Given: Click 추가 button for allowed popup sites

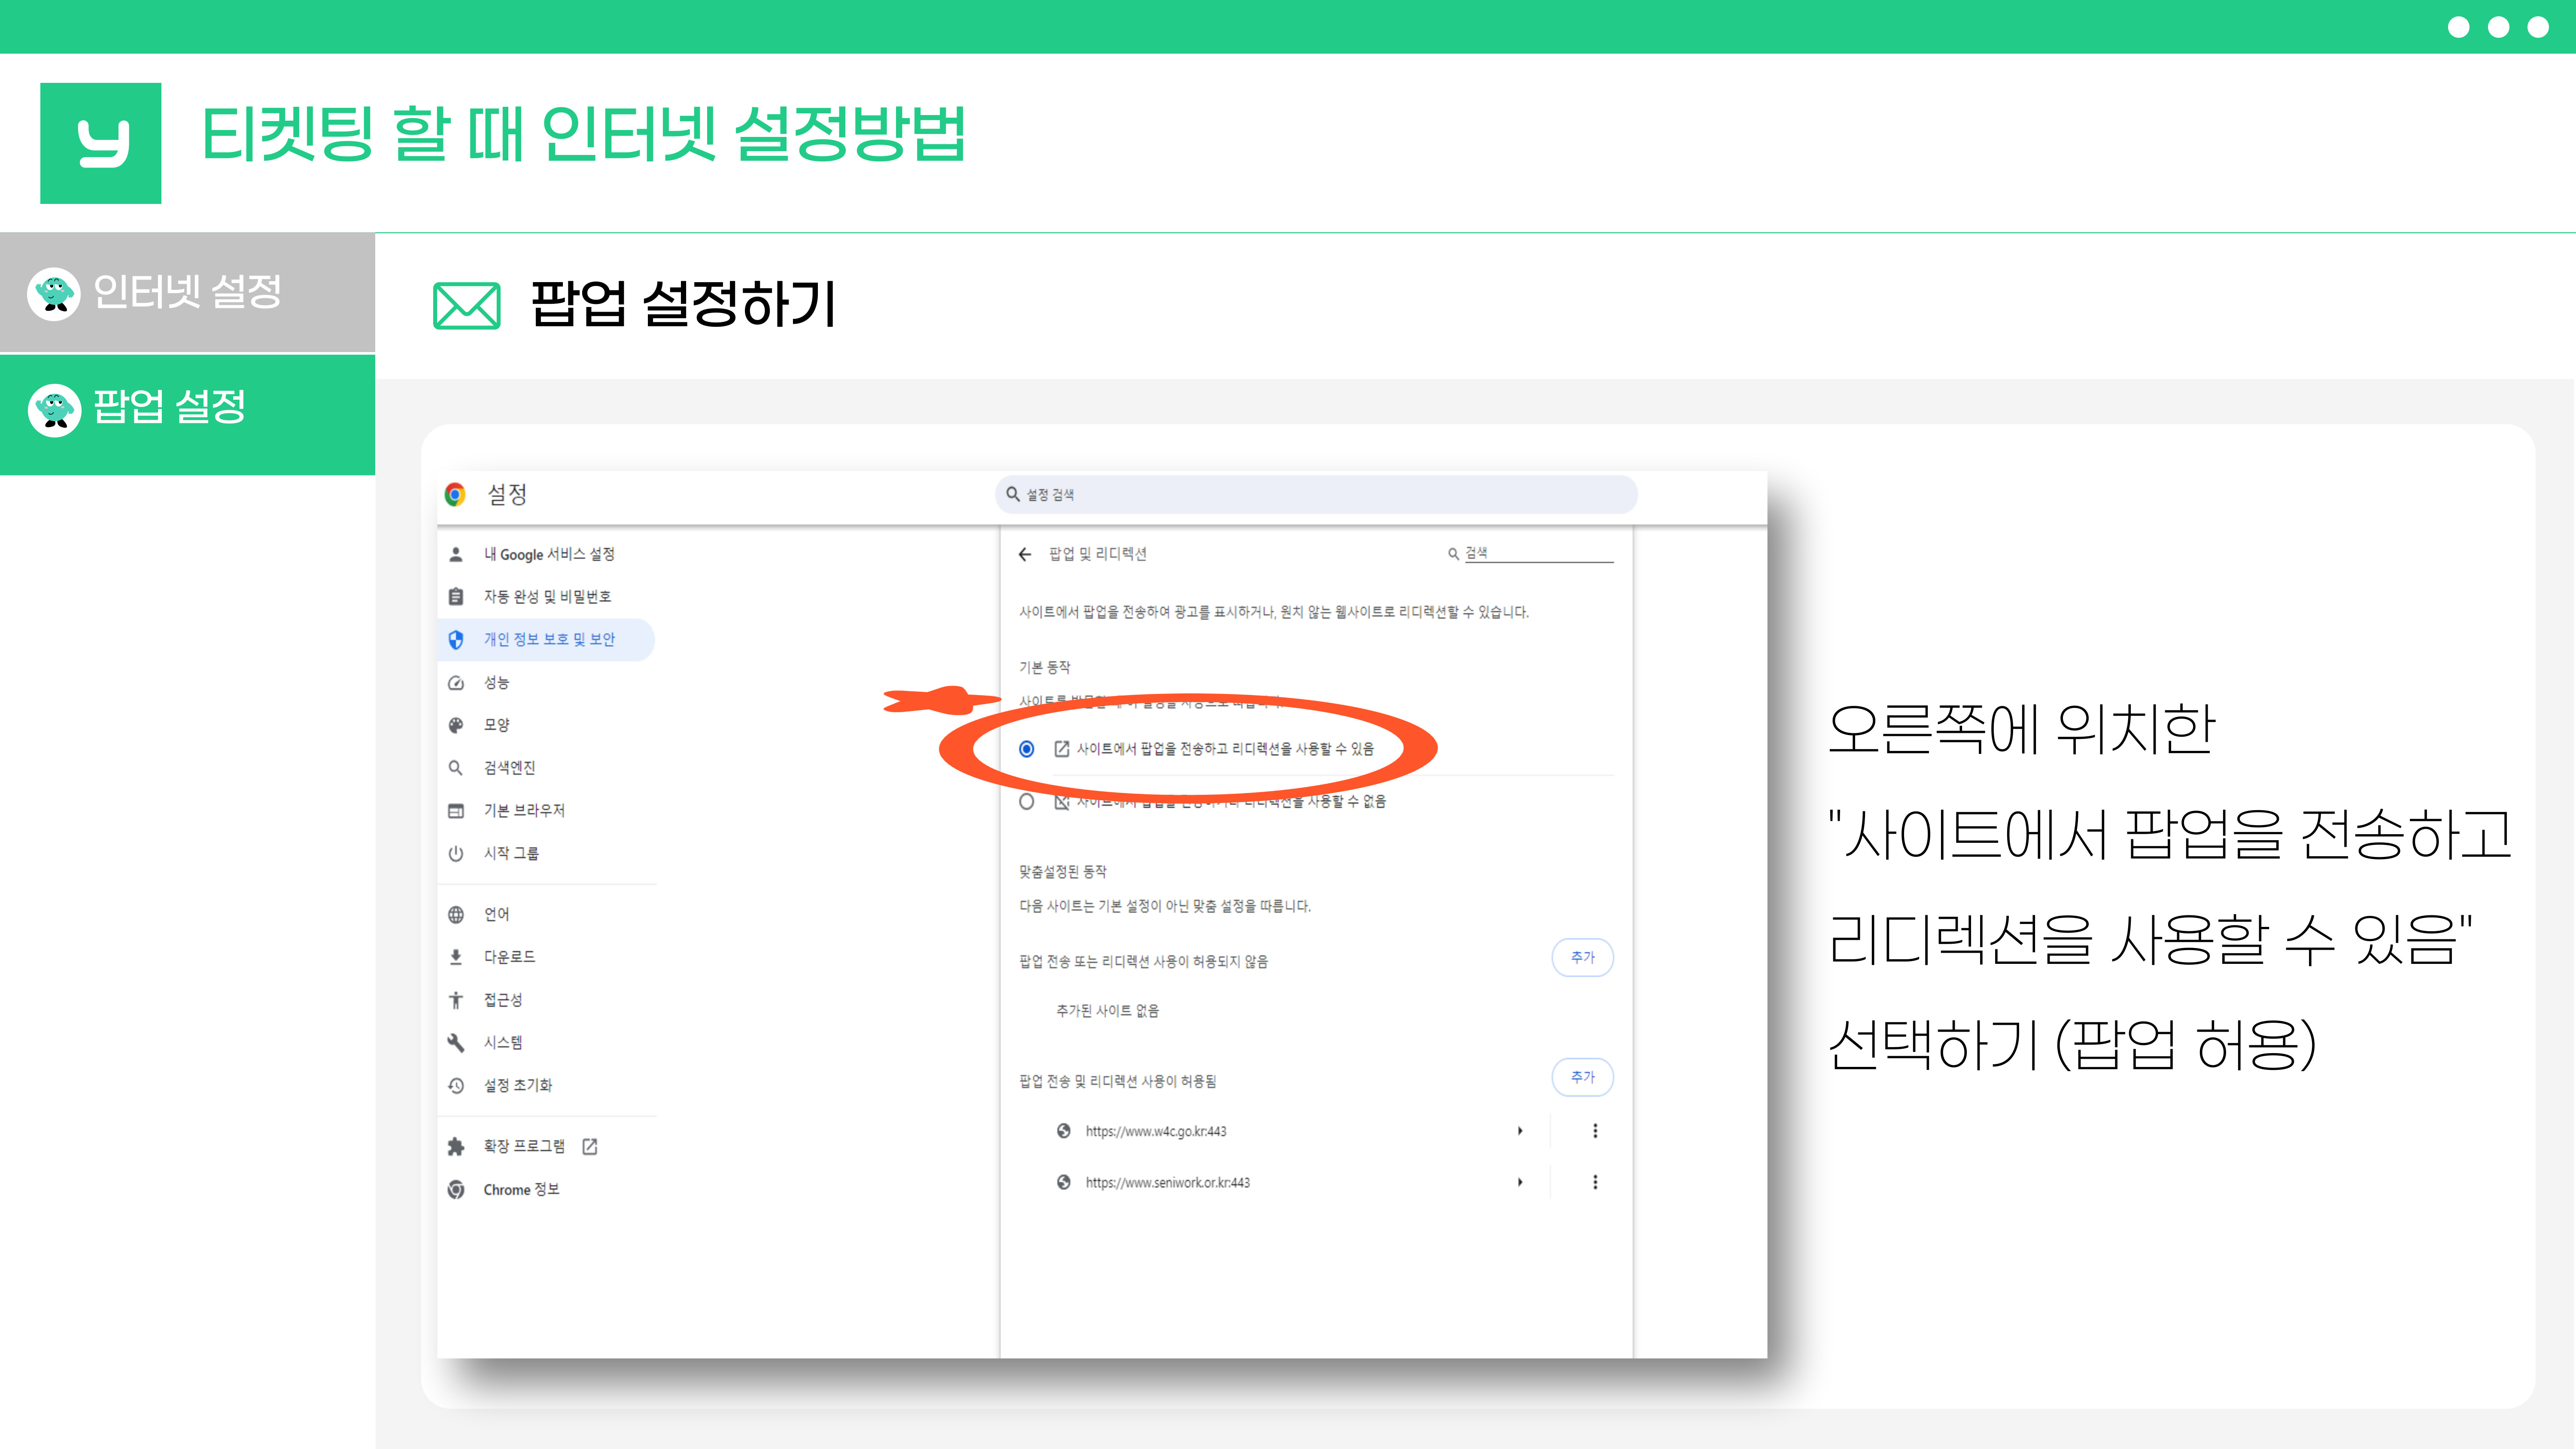Looking at the screenshot, I should point(1582,1077).
